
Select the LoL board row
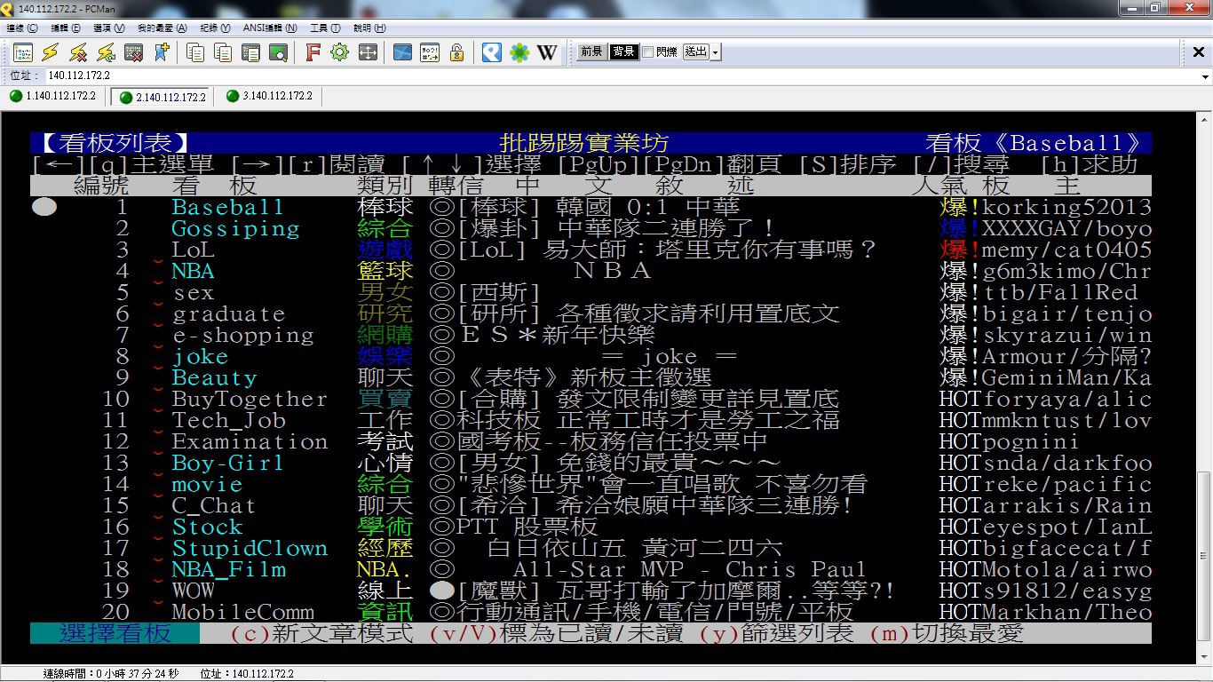[591, 250]
